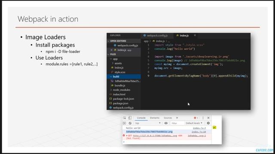This screenshot has width=275, height=154.
Task: Click the EXPLORER panel title
Action: (x=115, y=35)
